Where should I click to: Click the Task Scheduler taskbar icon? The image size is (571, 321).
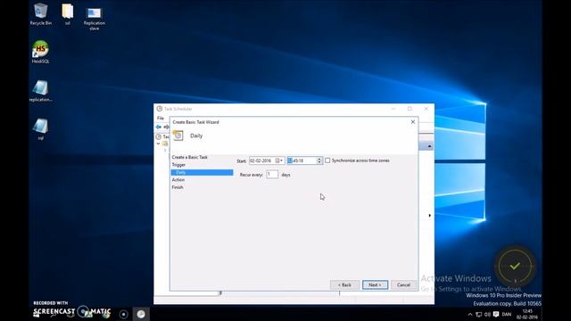coord(141,314)
